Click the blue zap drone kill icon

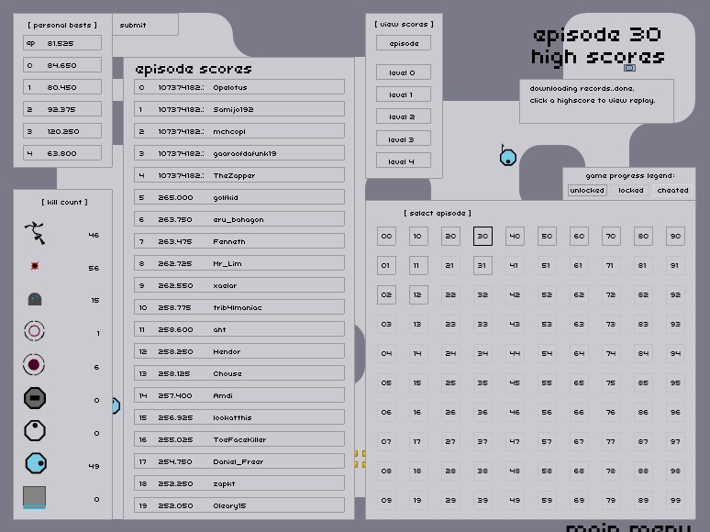coord(35,464)
